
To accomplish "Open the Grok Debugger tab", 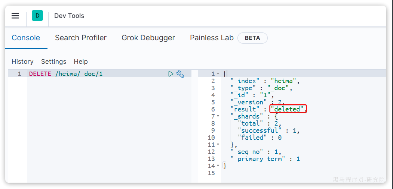I will click(x=148, y=38).
